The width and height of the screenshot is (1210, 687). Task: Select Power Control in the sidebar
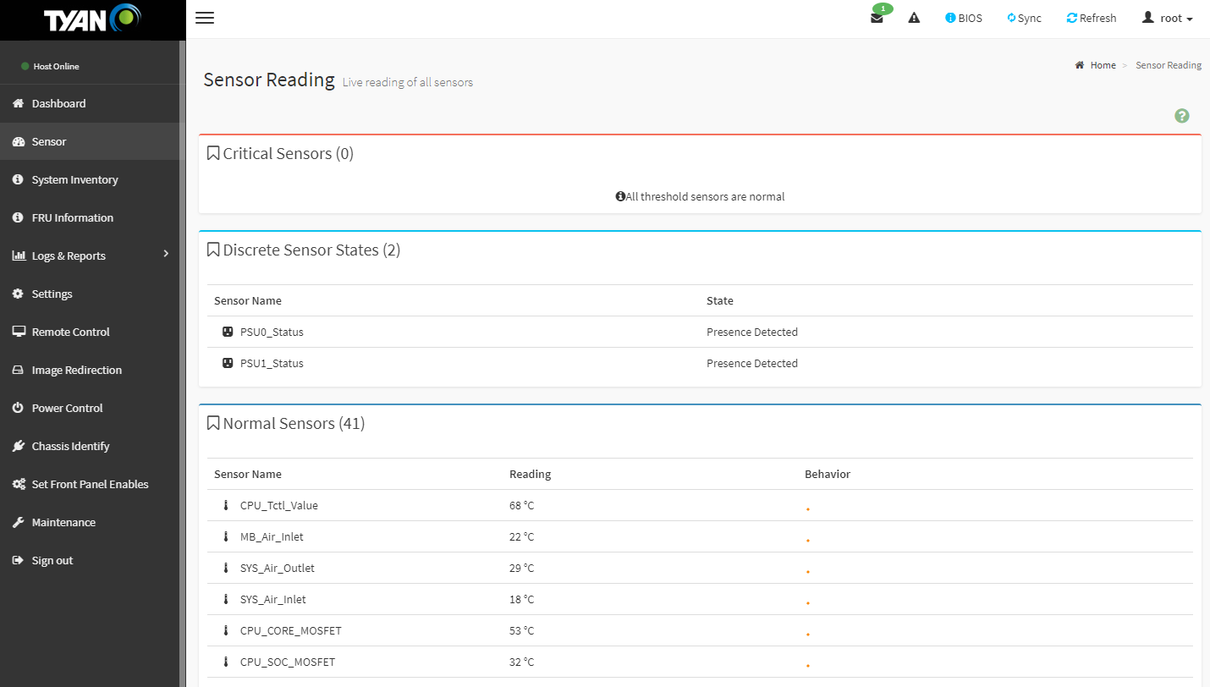tap(67, 408)
